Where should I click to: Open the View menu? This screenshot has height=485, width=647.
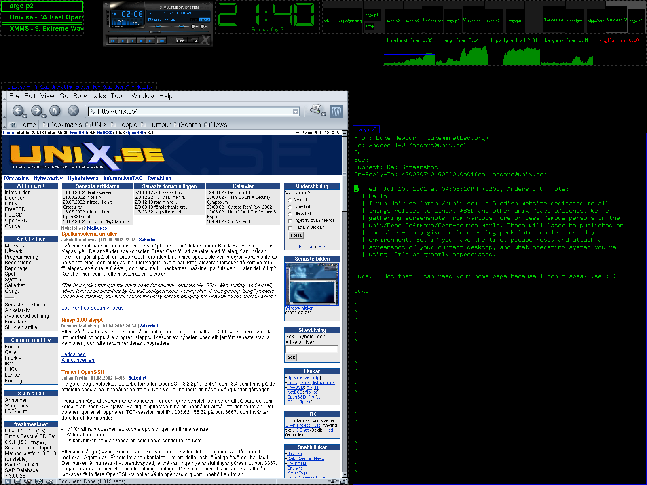pos(47,96)
